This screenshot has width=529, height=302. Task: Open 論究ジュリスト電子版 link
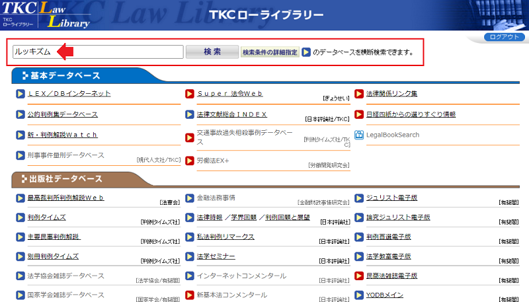click(x=398, y=217)
